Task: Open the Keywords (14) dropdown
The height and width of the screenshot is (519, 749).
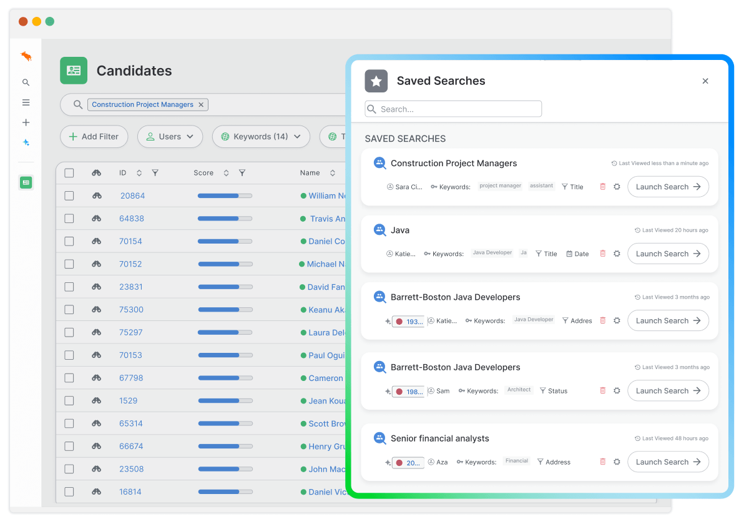Action: pos(261,137)
